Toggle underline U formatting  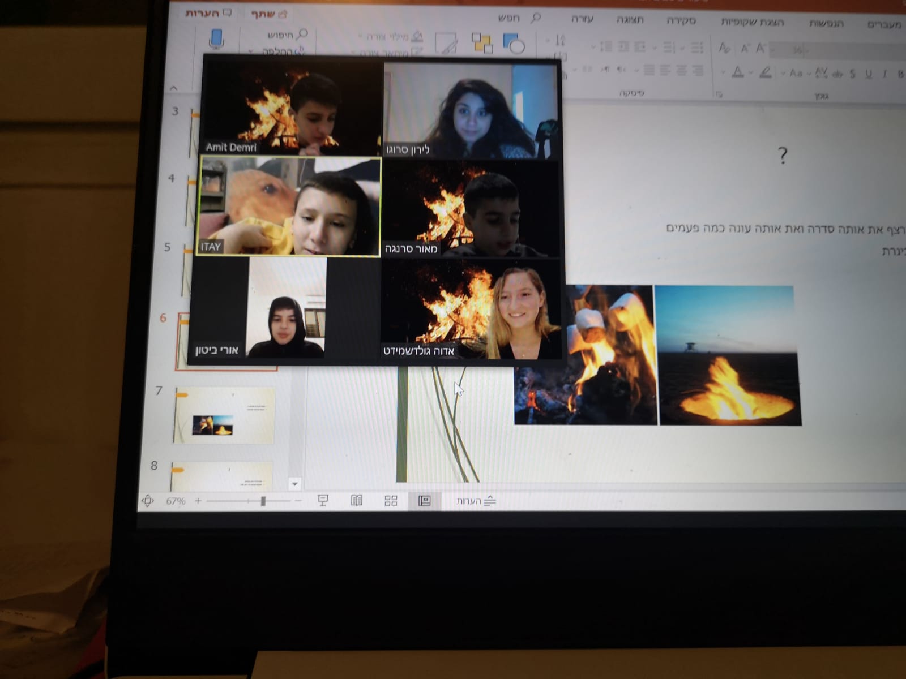tap(869, 74)
